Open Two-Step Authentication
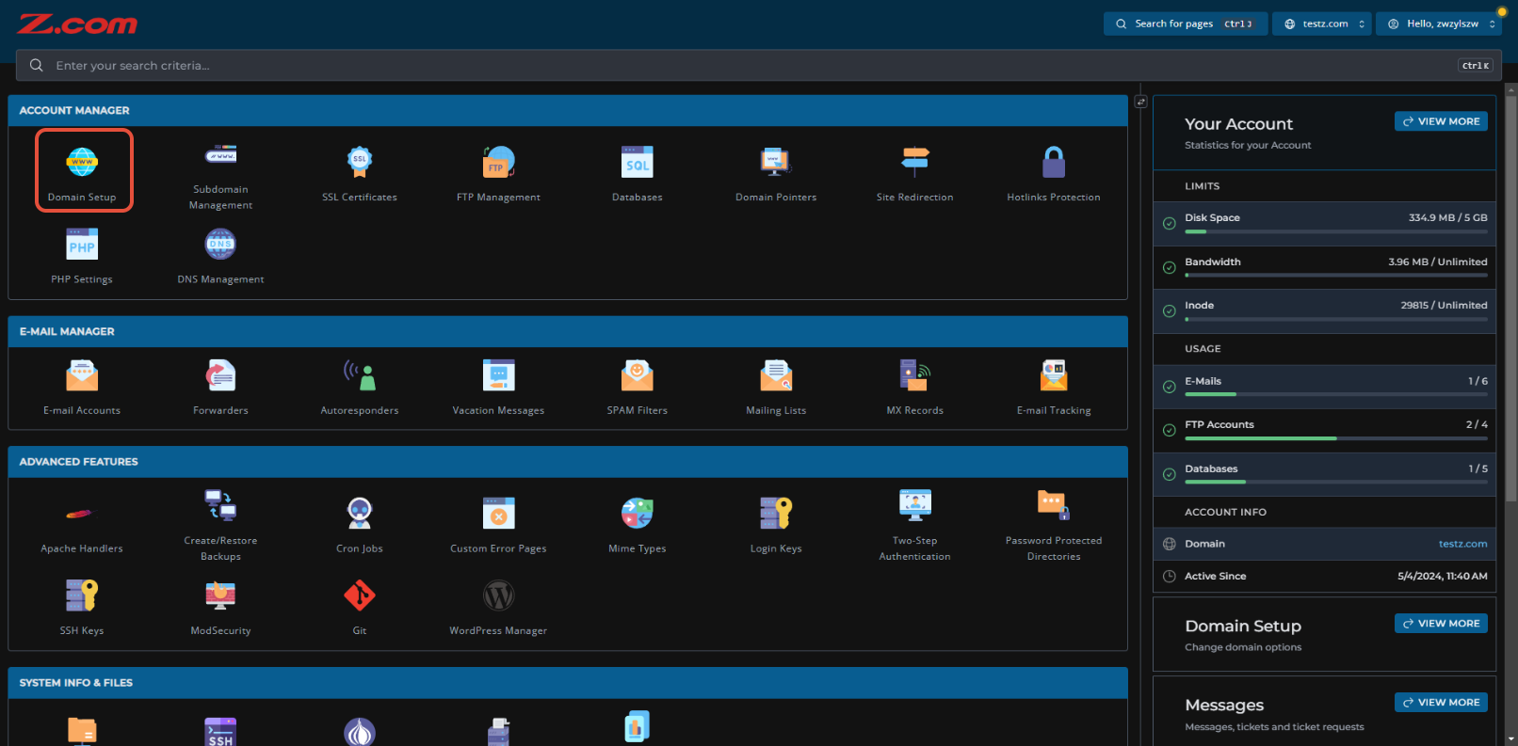Image resolution: width=1518 pixels, height=746 pixels. click(915, 526)
